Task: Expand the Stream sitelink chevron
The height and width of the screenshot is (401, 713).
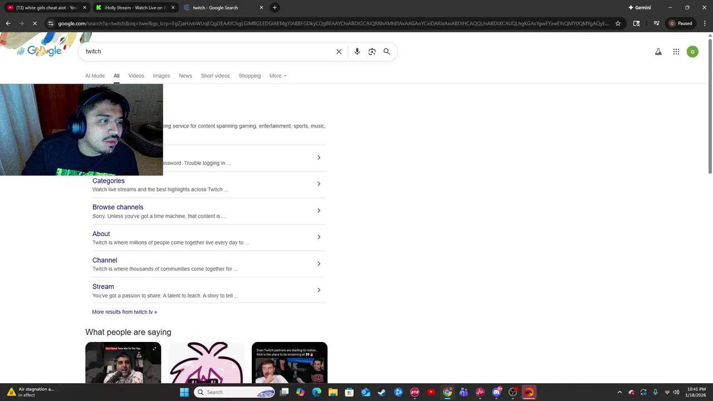Action: [319, 290]
